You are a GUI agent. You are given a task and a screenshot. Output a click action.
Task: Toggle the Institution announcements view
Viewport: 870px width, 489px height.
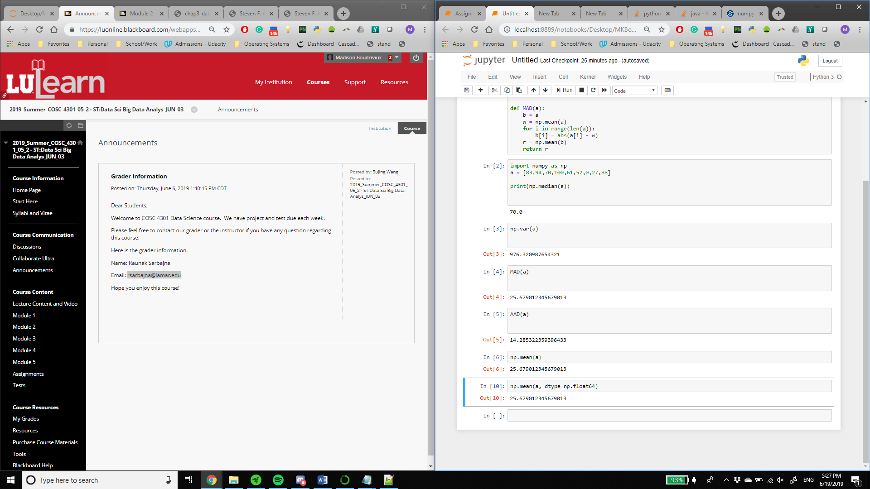tap(380, 129)
